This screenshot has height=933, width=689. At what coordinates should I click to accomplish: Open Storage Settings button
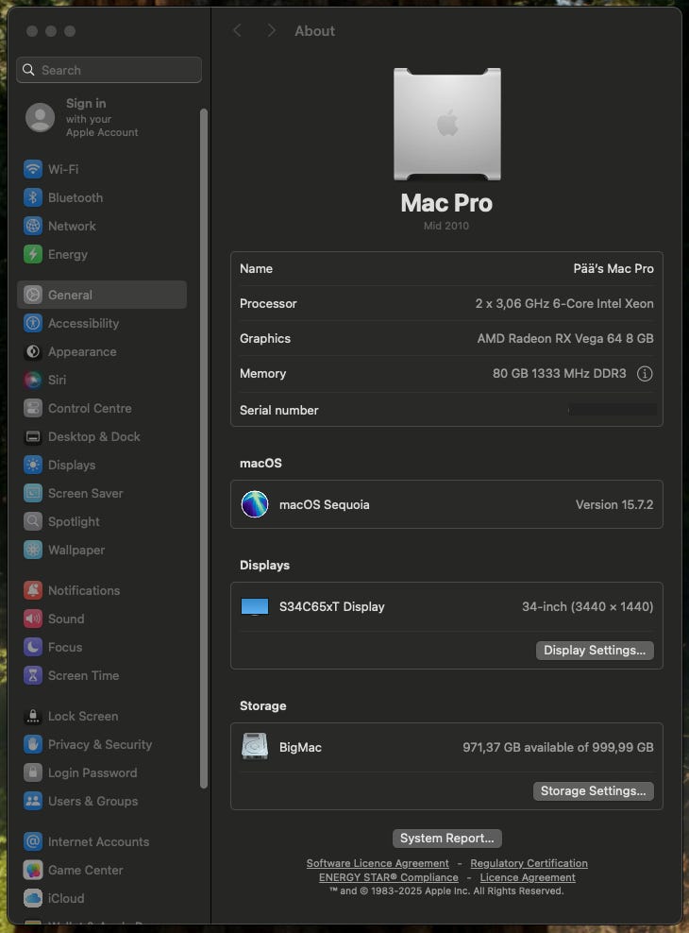pyautogui.click(x=594, y=791)
